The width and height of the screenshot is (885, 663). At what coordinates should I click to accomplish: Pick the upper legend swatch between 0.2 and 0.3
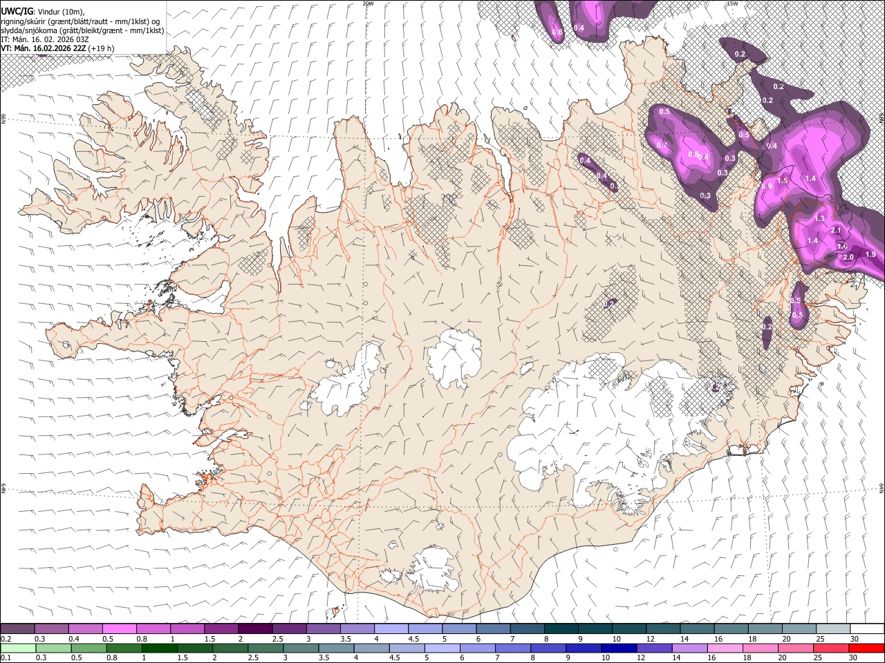coord(18,628)
